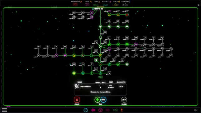Open the hamburger menu in bottom corner
The width and height of the screenshot is (201, 113).
tap(4, 110)
